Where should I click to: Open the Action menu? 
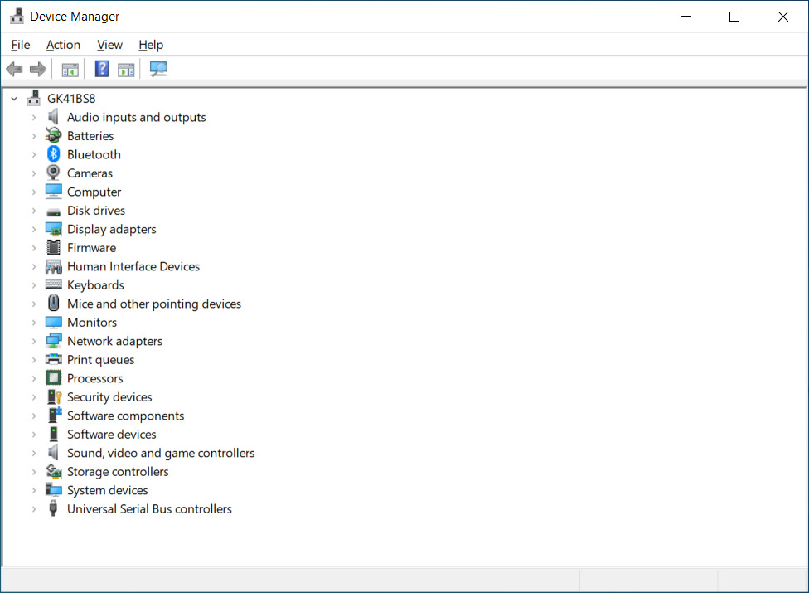[x=63, y=45]
